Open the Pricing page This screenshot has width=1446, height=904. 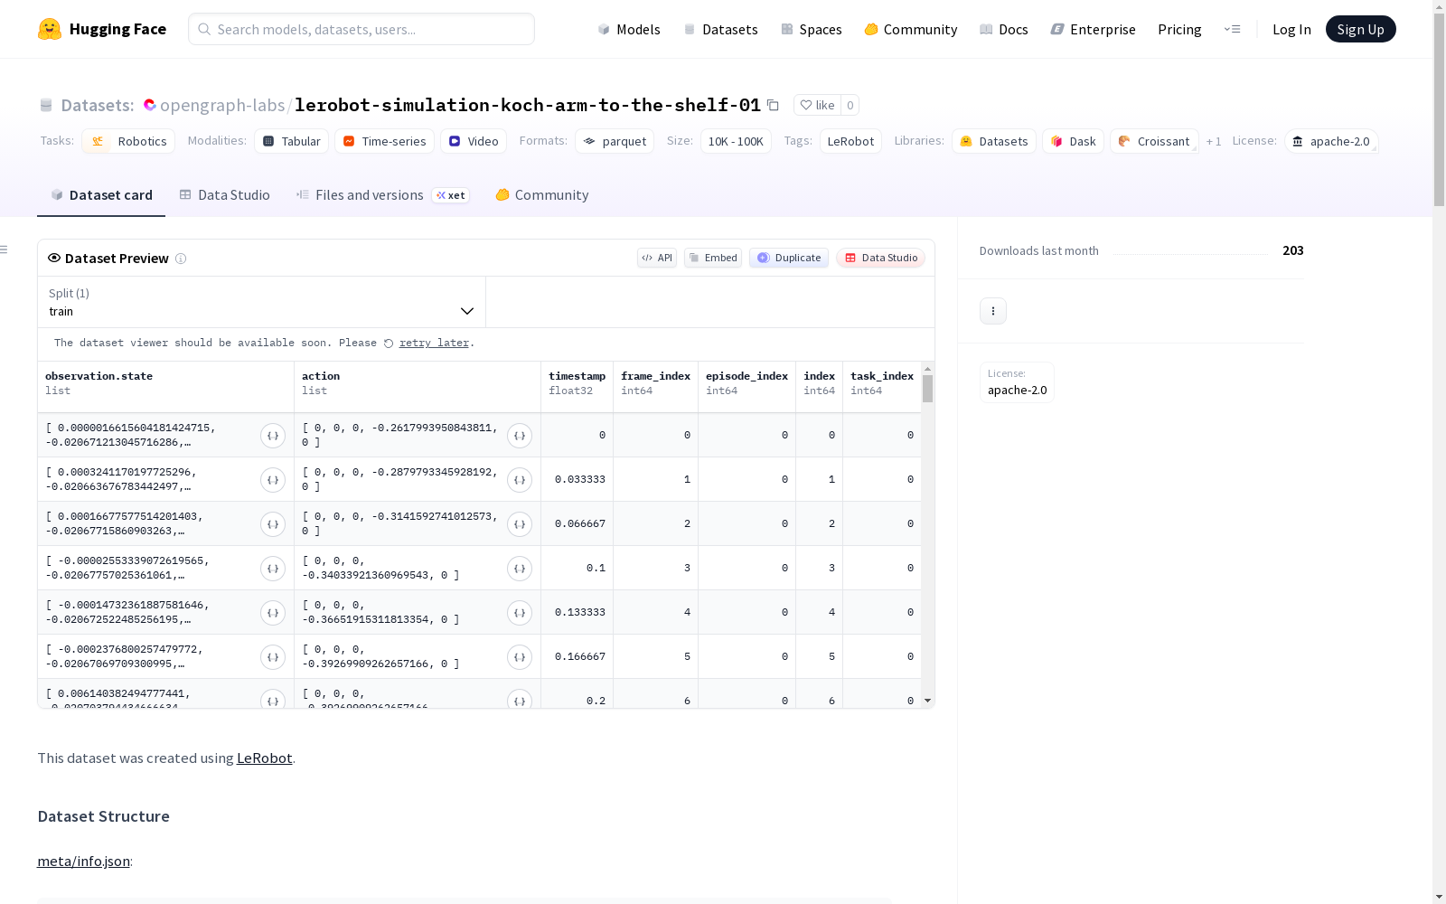[x=1179, y=29]
